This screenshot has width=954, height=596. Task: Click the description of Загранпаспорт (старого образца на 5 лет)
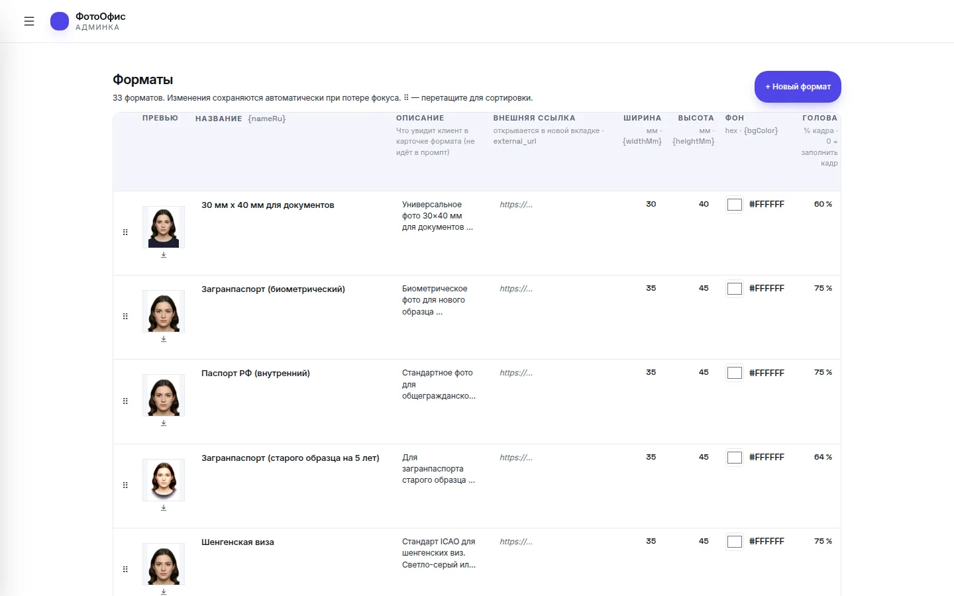click(x=439, y=469)
